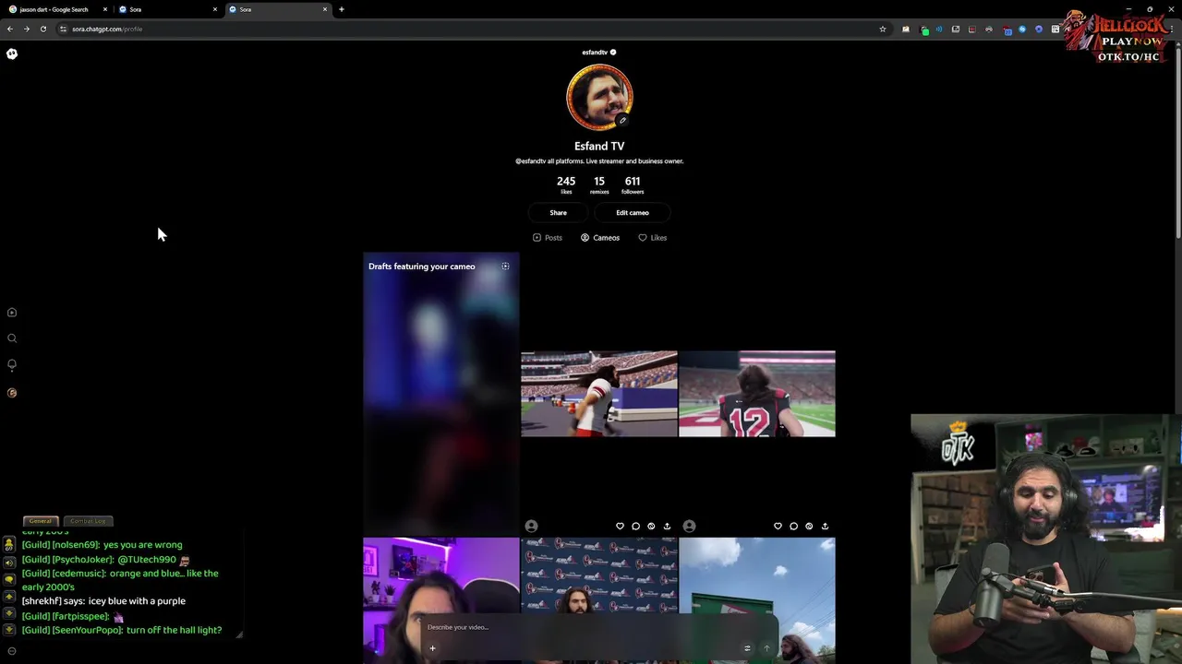Open the expand icon on Drafts featuring your cameo
1182x664 pixels.
(505, 267)
